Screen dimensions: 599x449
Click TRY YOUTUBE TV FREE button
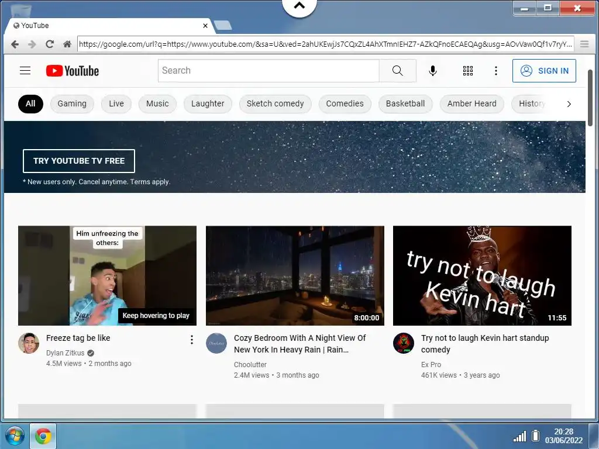(x=79, y=161)
